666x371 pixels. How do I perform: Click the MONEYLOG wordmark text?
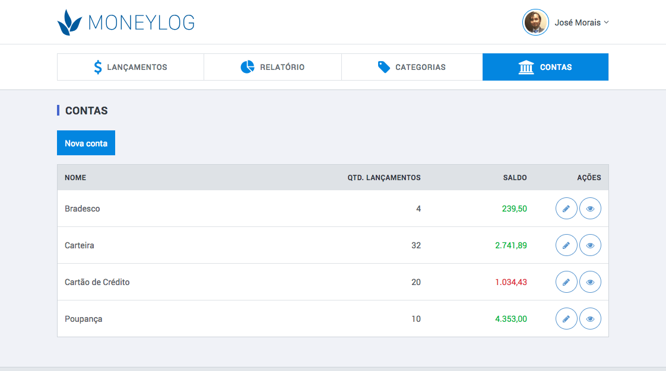click(x=141, y=23)
